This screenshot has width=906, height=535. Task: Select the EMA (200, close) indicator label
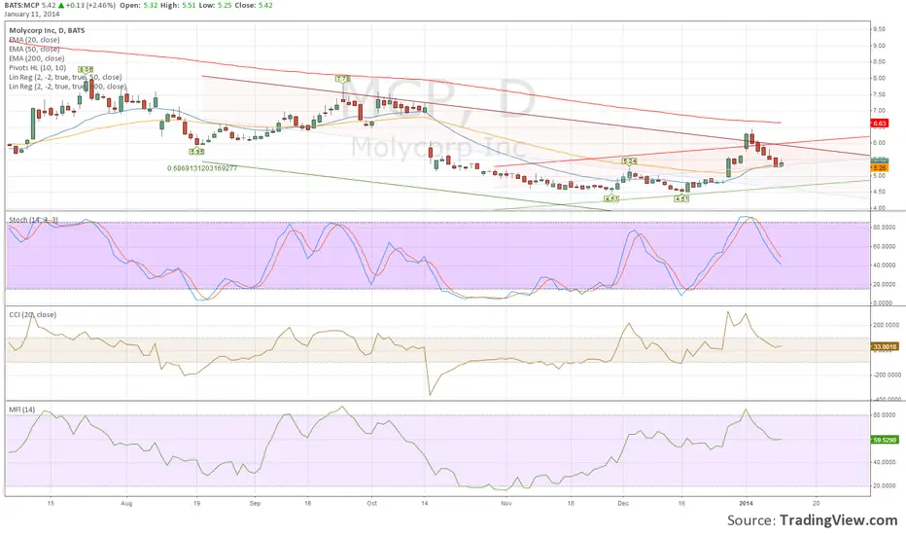36,58
